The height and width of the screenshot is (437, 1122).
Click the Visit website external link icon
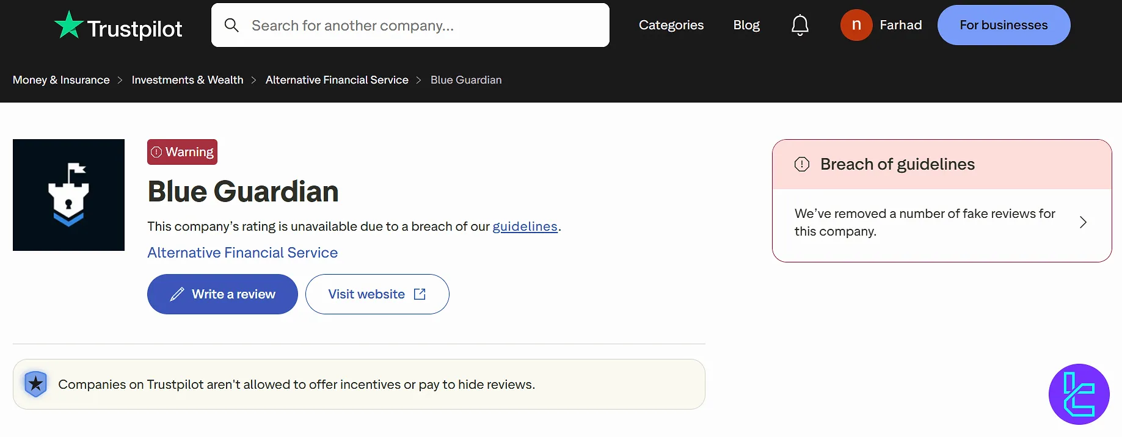pos(420,294)
